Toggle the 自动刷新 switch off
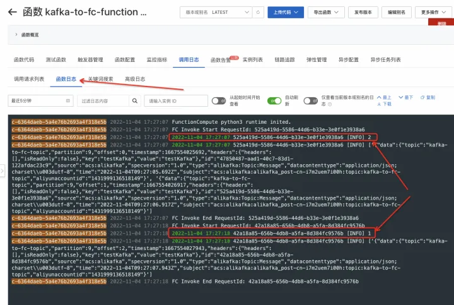This screenshot has height=305, width=454. [274, 101]
